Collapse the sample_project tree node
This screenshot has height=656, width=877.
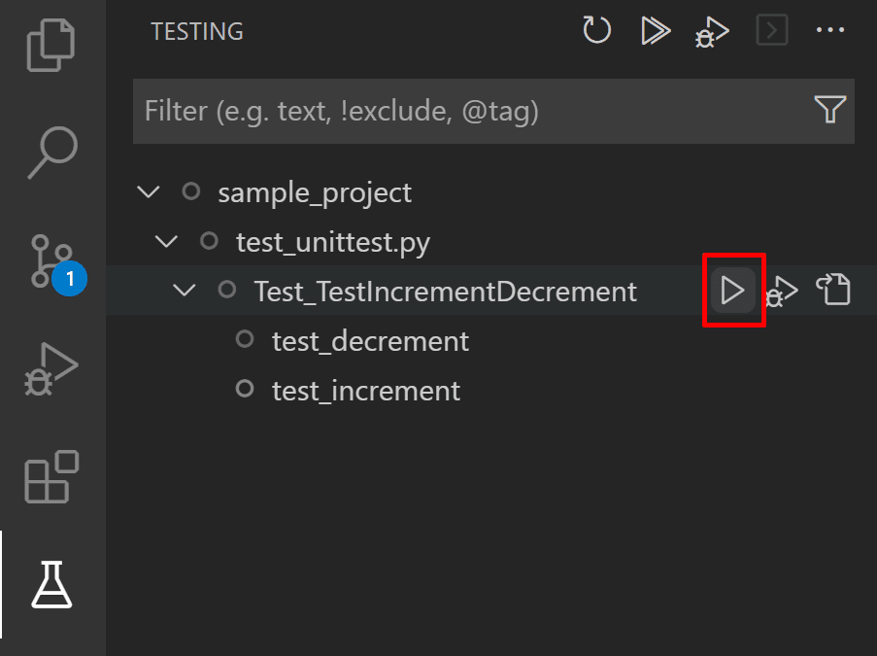click(x=148, y=191)
